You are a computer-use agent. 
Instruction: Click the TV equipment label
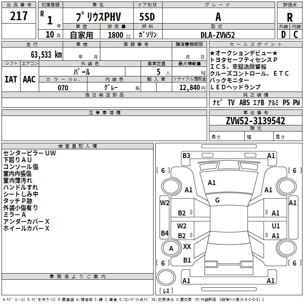click(231, 103)
